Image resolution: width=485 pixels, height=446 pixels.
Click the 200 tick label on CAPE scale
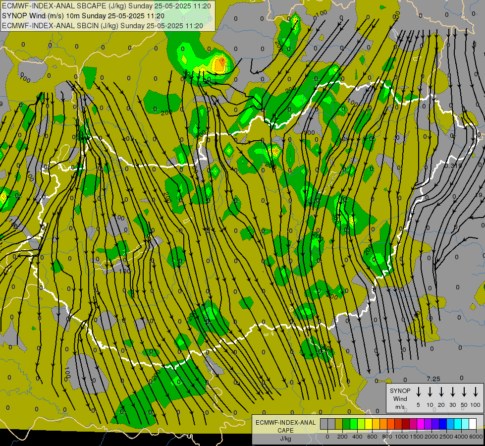coord(342,437)
